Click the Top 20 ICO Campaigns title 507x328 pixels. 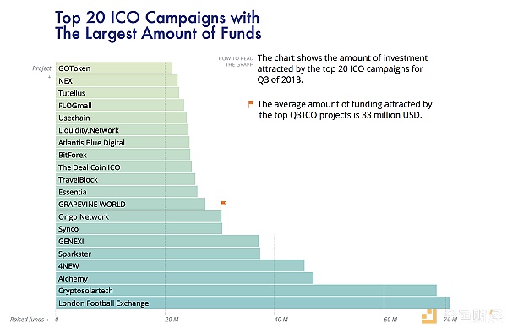pos(158,25)
